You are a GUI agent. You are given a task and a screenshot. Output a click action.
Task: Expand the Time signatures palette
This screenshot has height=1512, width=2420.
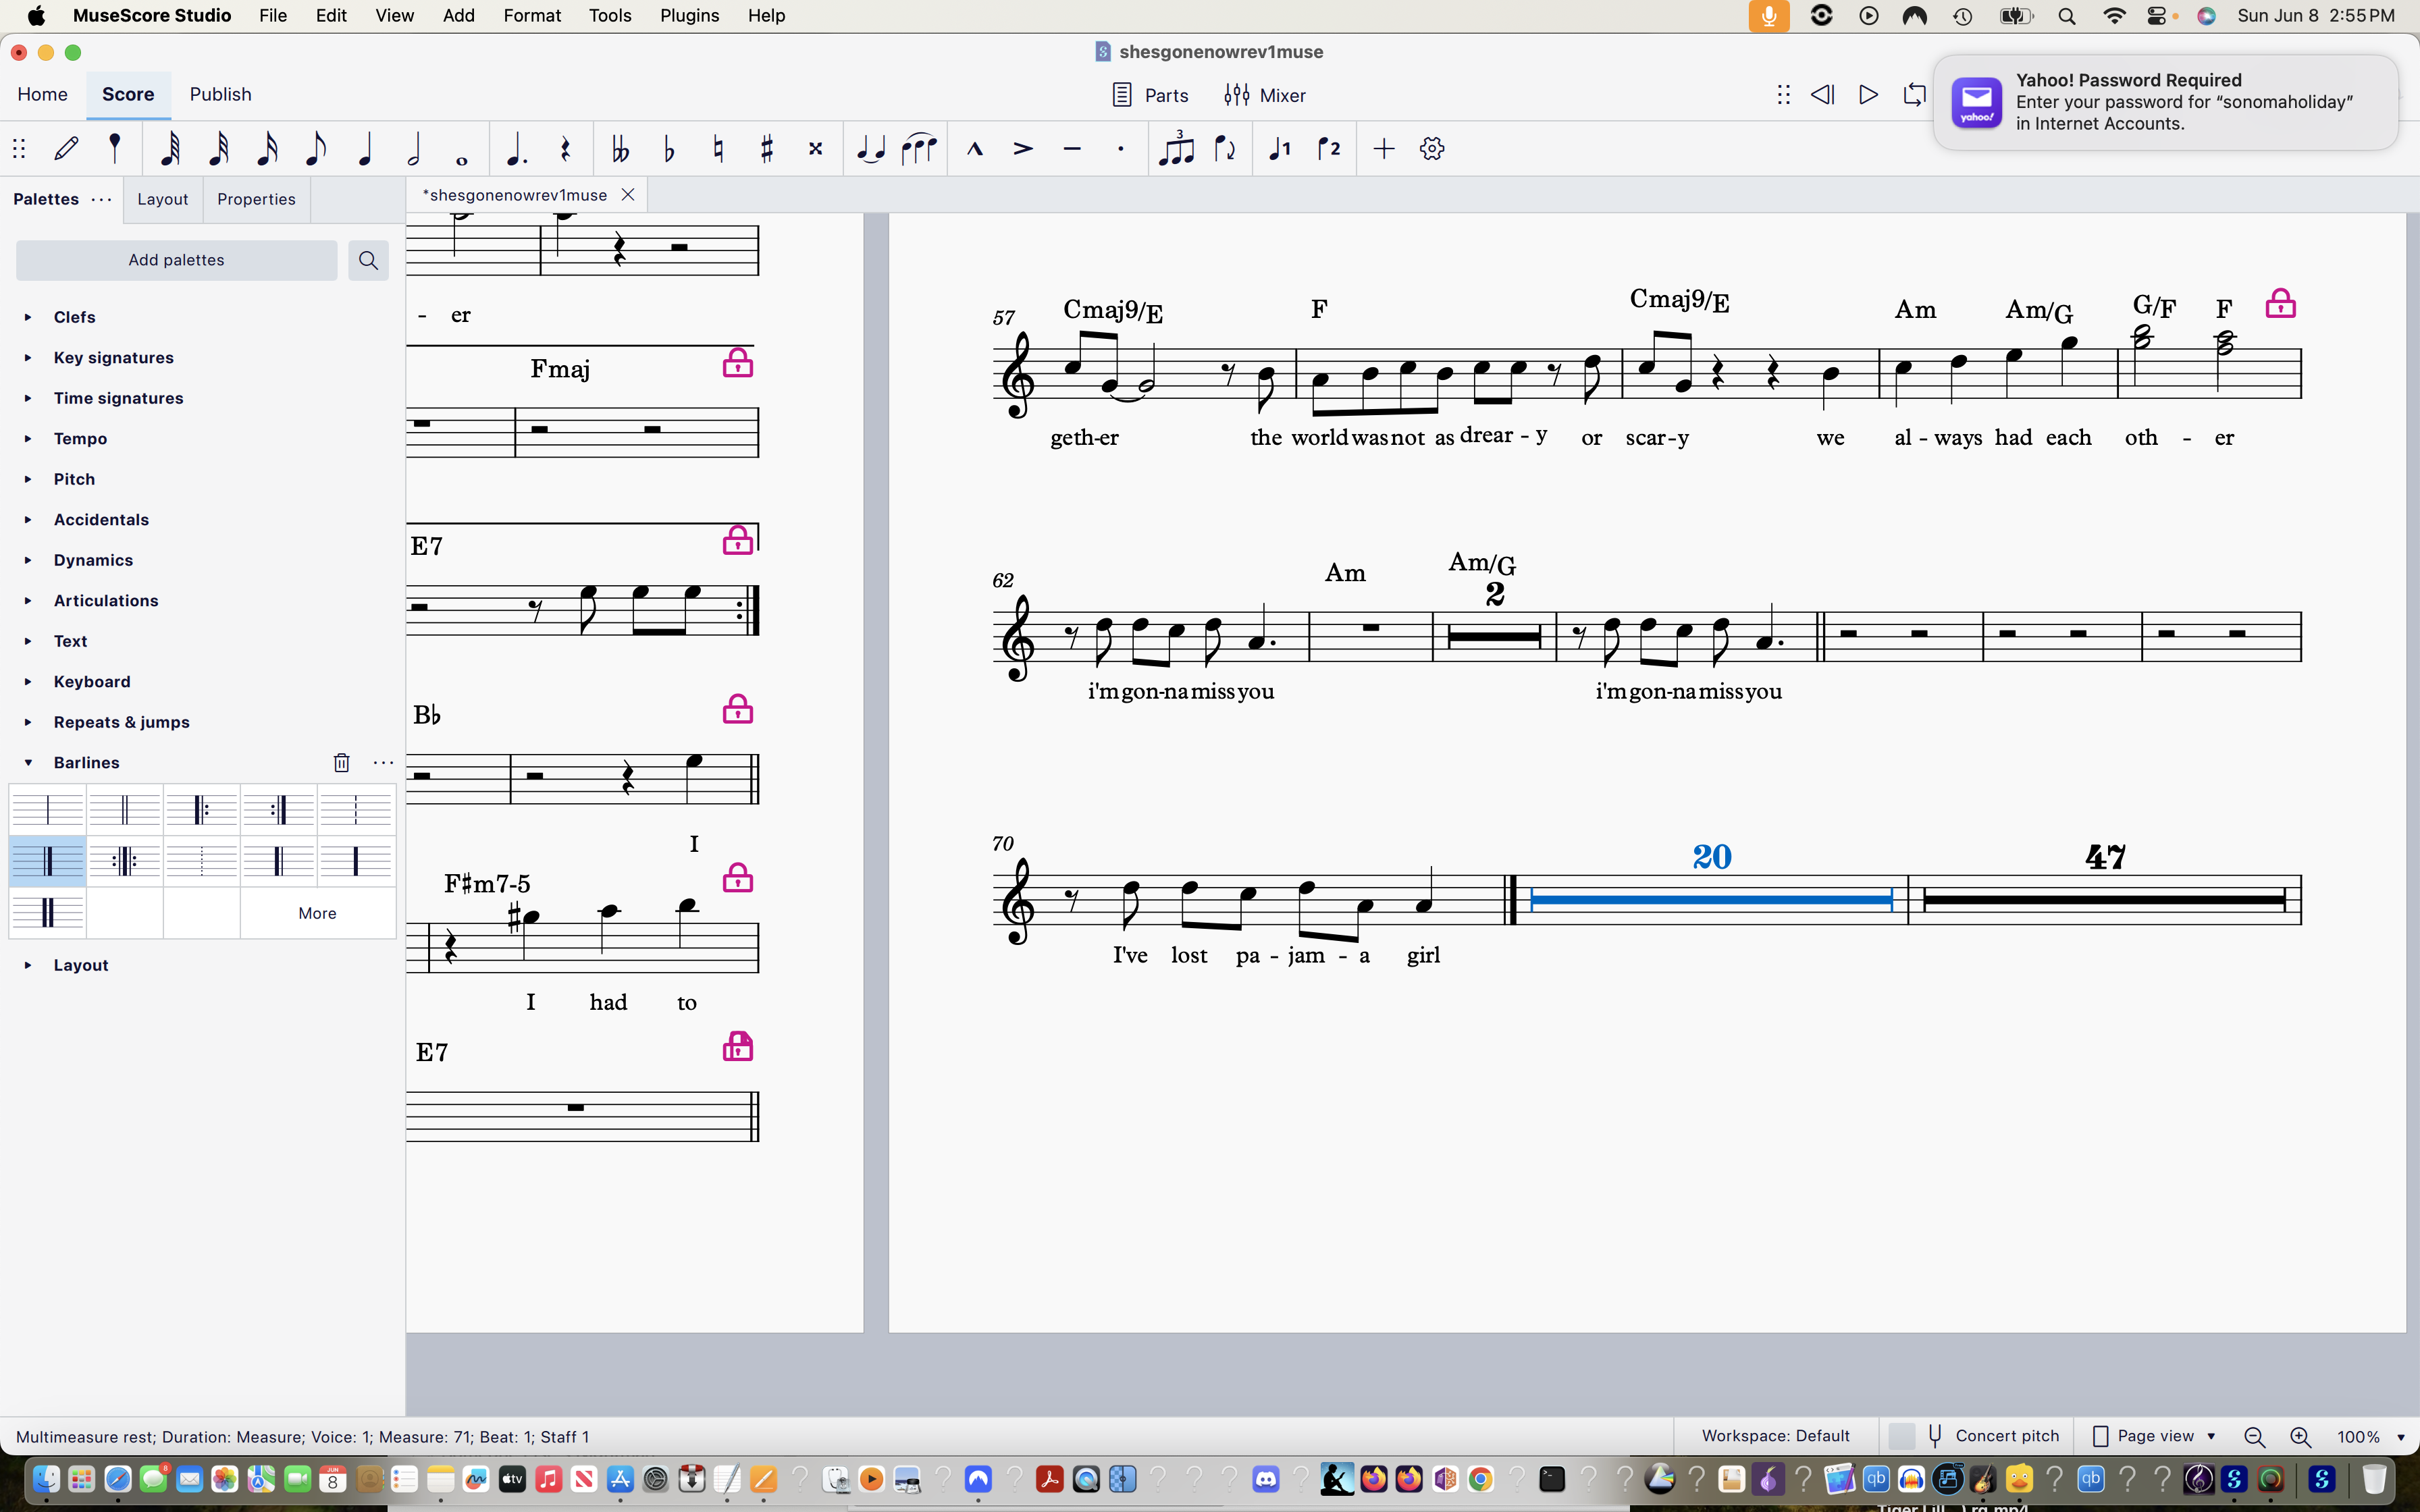point(28,398)
